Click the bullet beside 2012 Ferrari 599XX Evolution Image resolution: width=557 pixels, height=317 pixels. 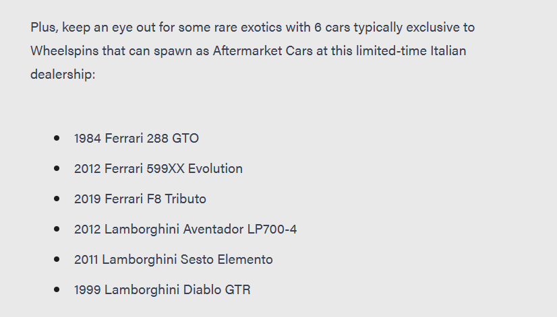coord(57,168)
